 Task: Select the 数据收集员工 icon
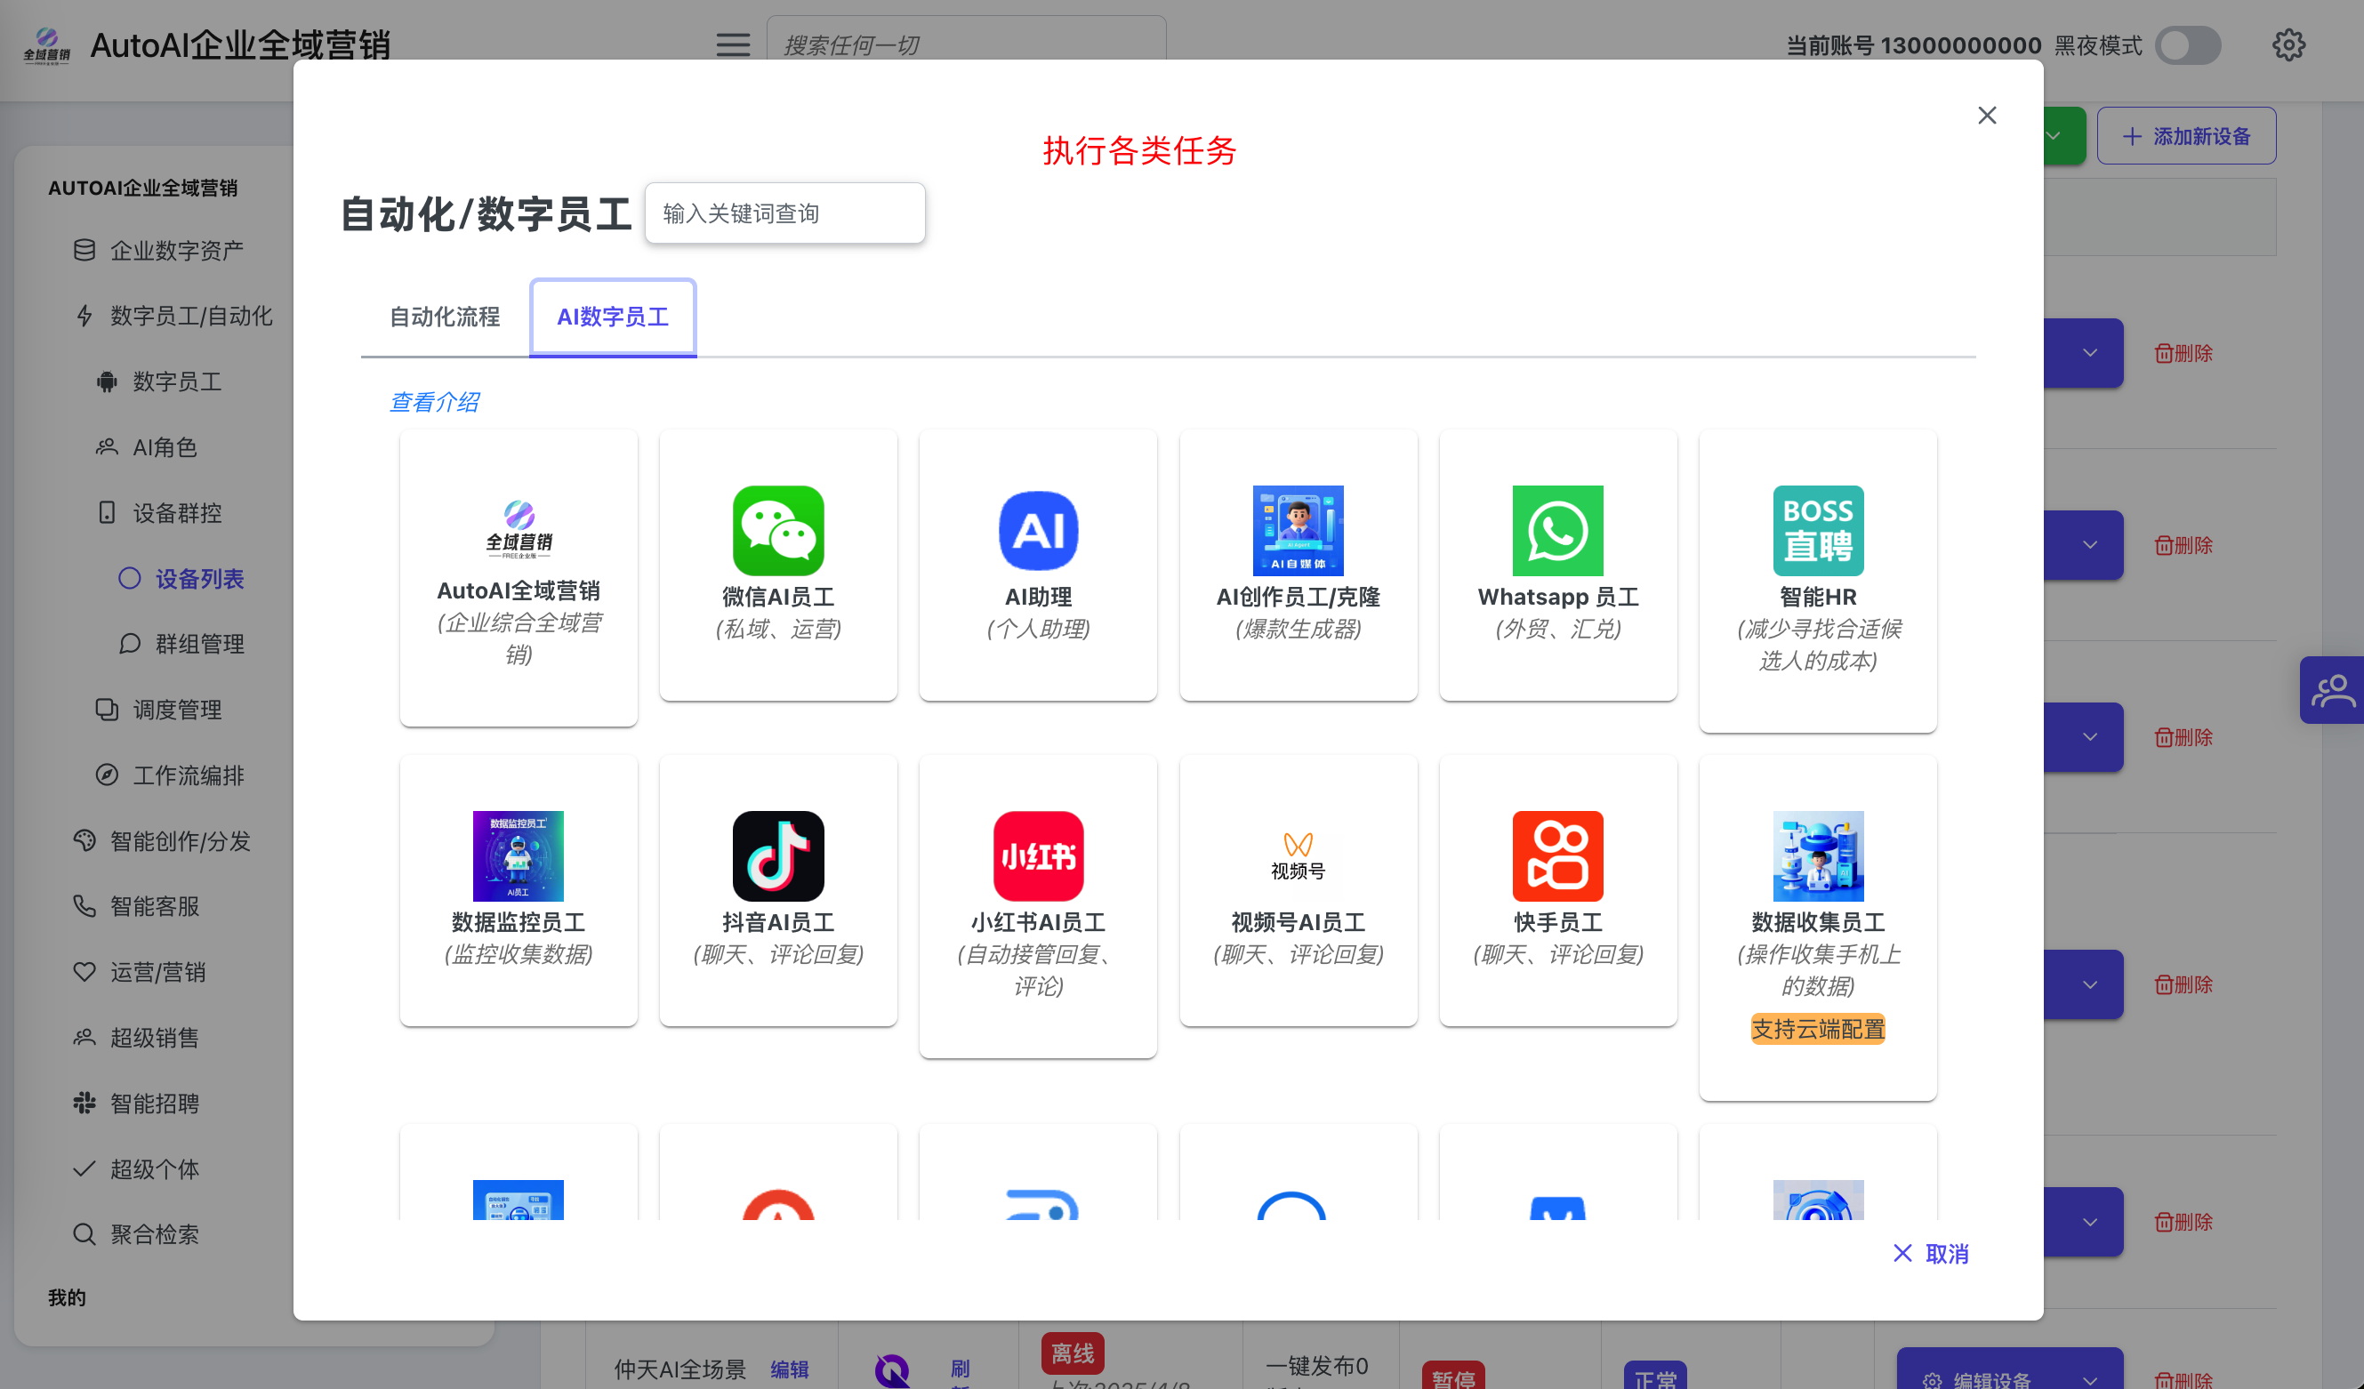pyautogui.click(x=1817, y=855)
